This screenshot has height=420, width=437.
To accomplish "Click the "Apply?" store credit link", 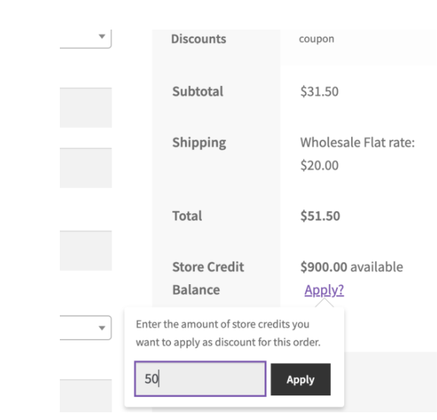I will point(324,290).
